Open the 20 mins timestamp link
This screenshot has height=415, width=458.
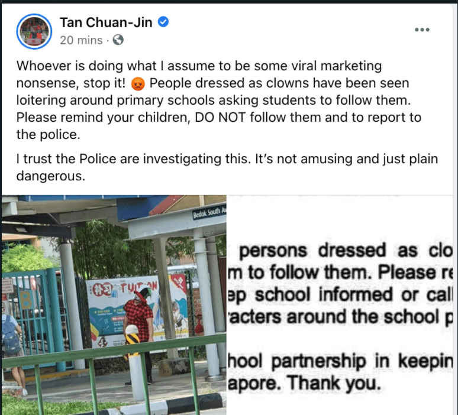[x=81, y=40]
